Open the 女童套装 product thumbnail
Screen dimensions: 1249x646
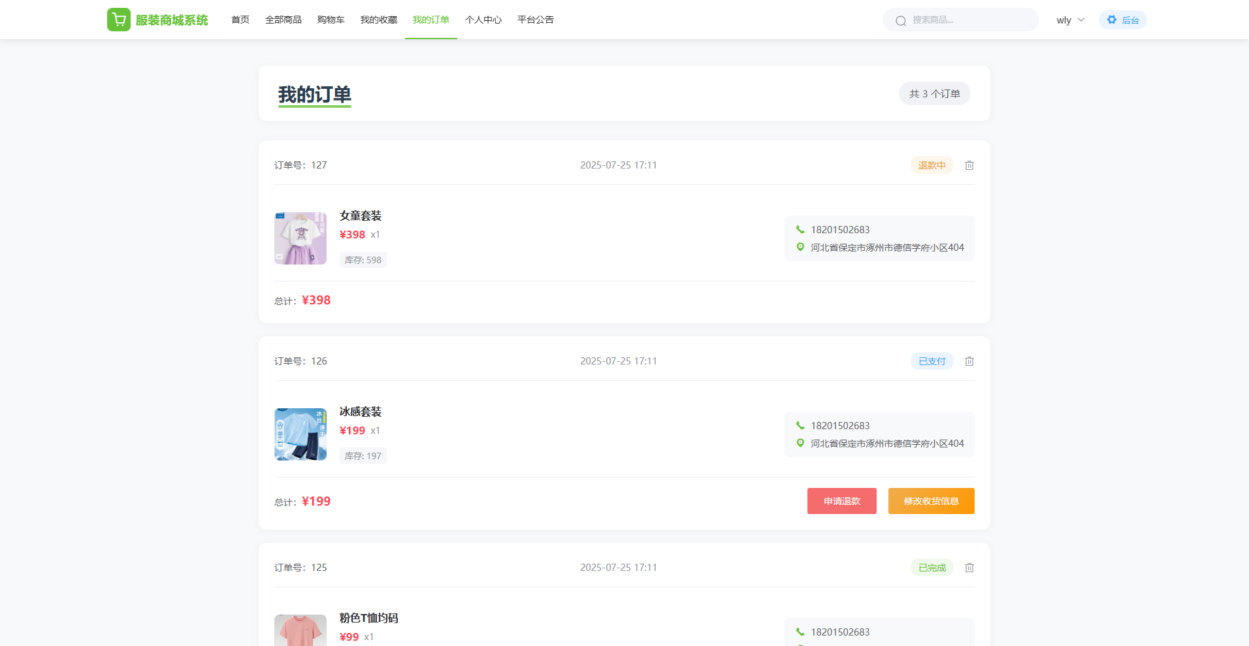click(300, 238)
